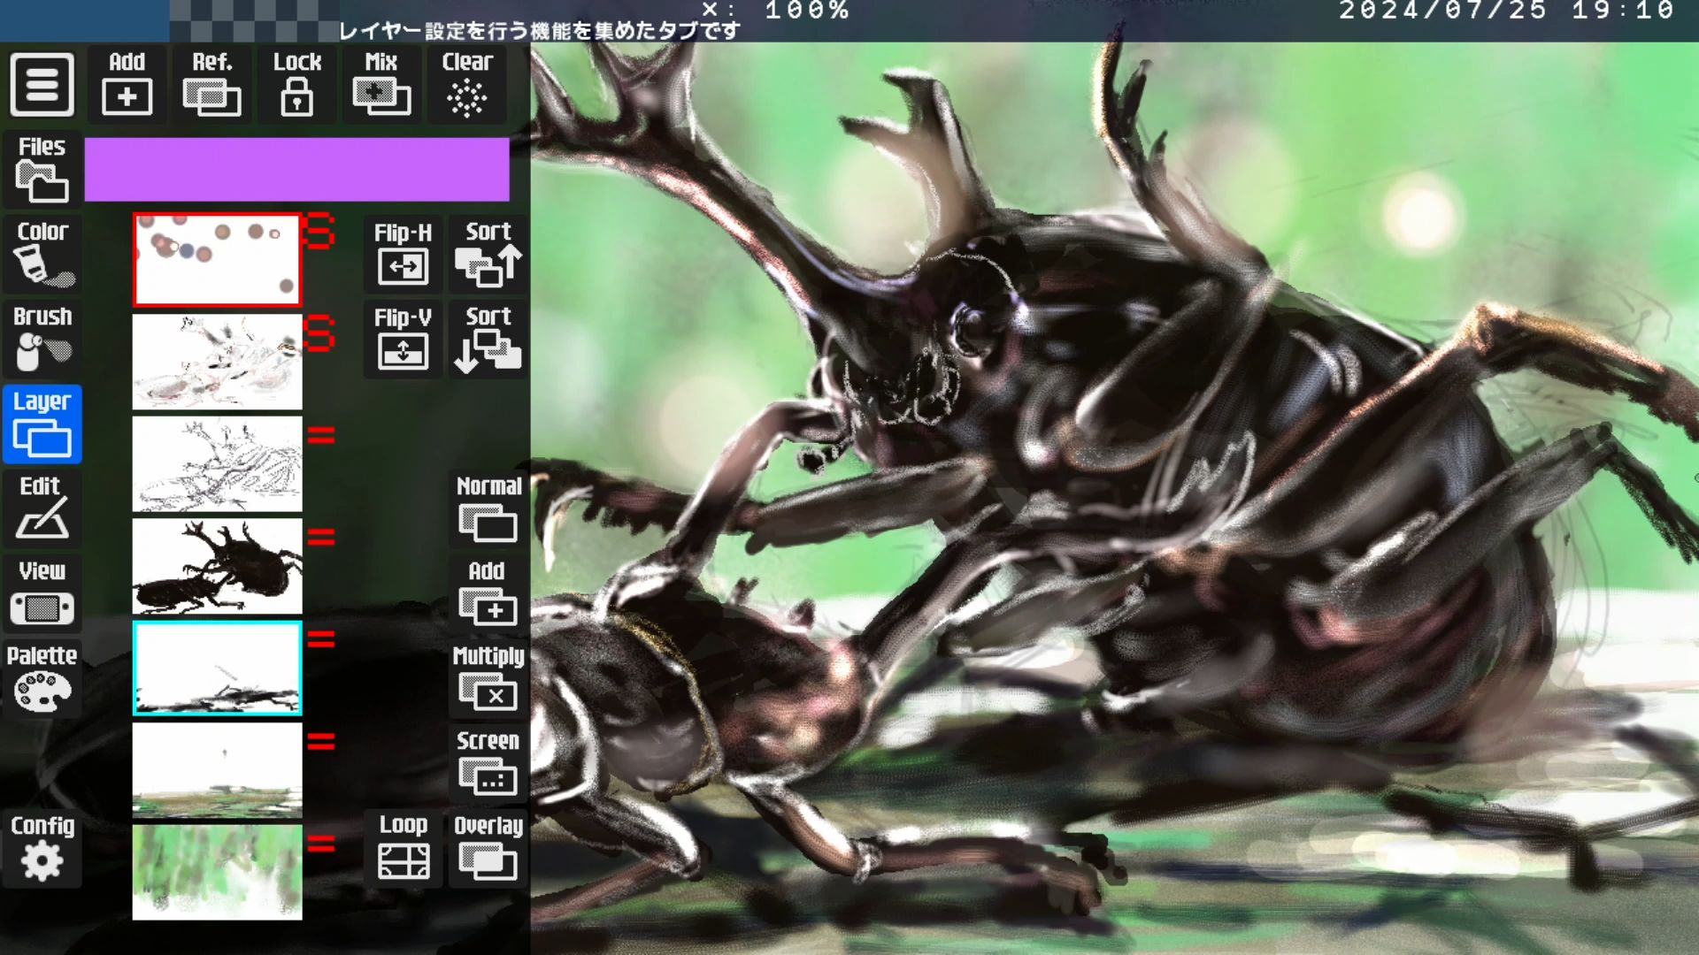The image size is (1699, 955).
Task: Set blend mode to Multiply
Action: pyautogui.click(x=488, y=679)
